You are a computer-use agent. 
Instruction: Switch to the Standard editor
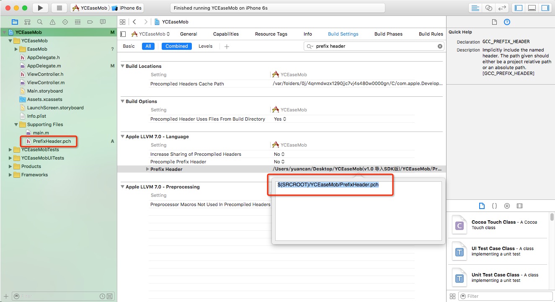pyautogui.click(x=475, y=8)
